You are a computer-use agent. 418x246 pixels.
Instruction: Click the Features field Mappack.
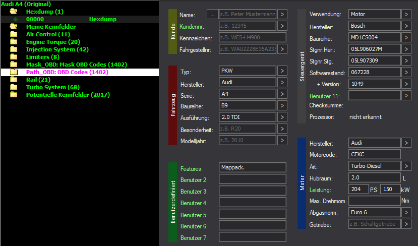click(253, 167)
